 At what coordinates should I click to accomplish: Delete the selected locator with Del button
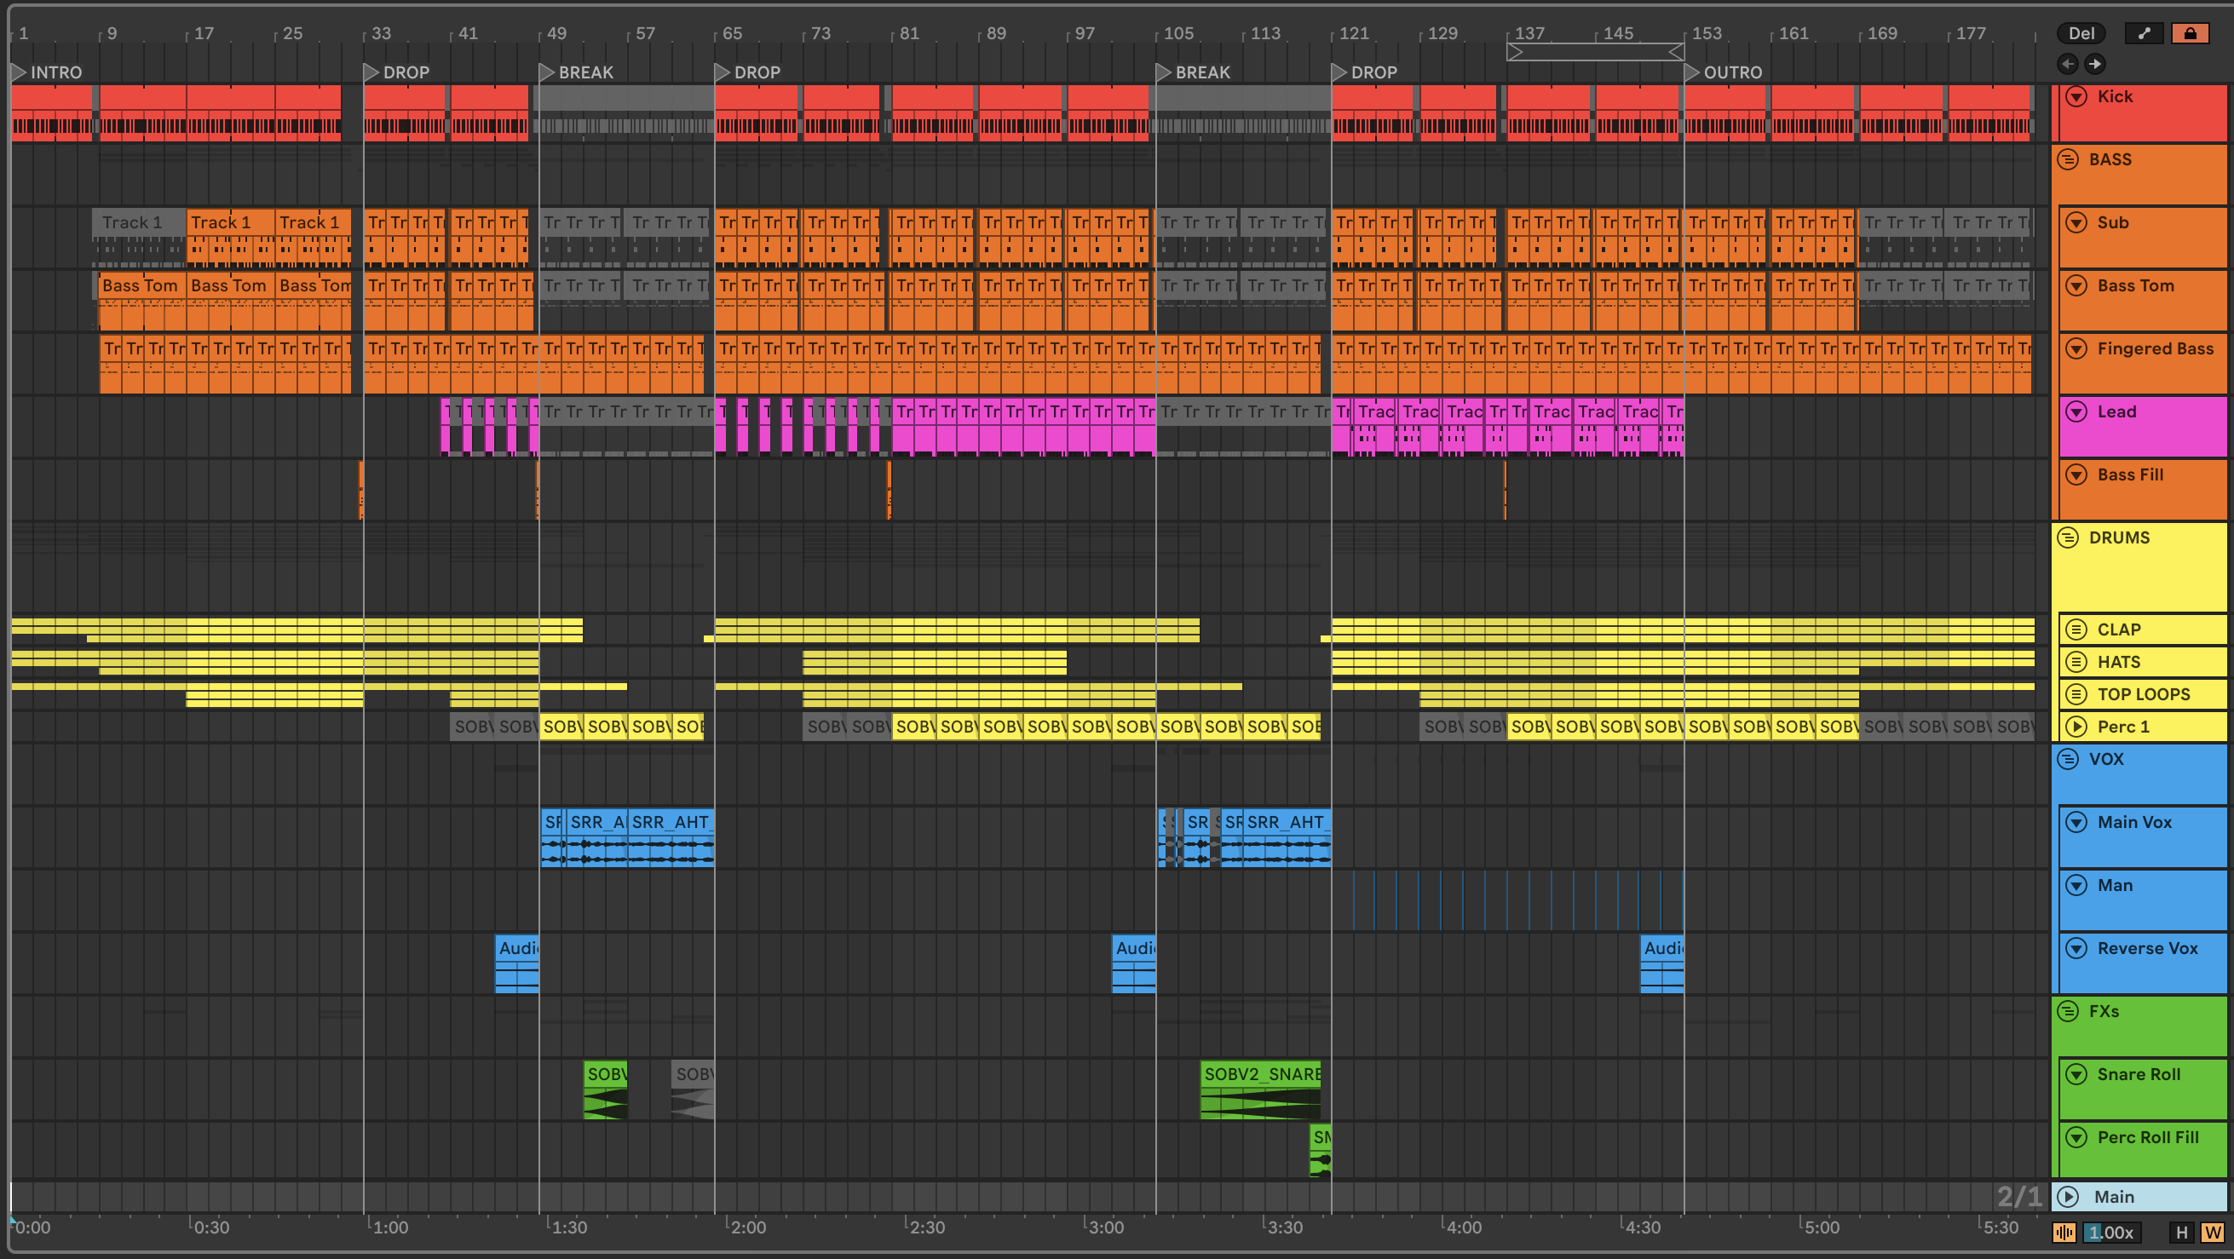(2081, 34)
